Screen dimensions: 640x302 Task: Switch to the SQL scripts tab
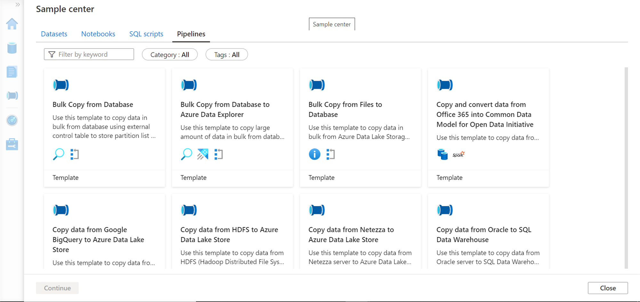[146, 34]
